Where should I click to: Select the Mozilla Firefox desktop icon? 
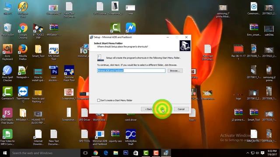tap(23, 52)
